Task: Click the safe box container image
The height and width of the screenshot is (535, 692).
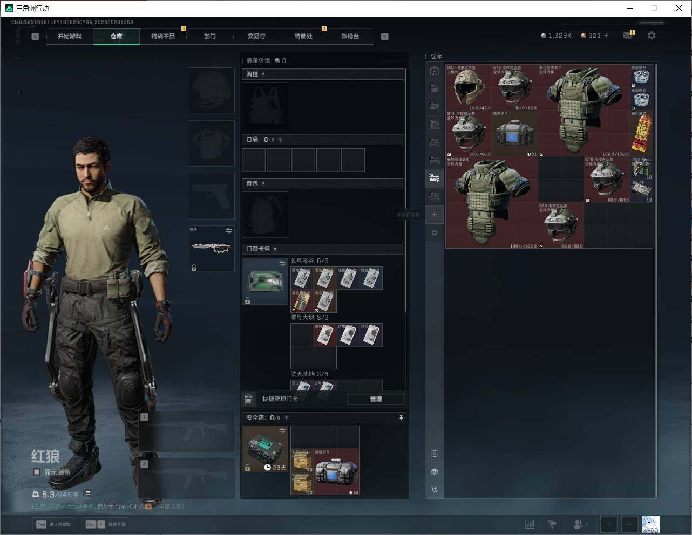Action: 265,449
